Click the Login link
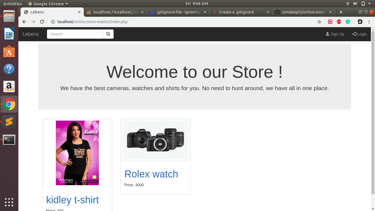 click(x=360, y=34)
